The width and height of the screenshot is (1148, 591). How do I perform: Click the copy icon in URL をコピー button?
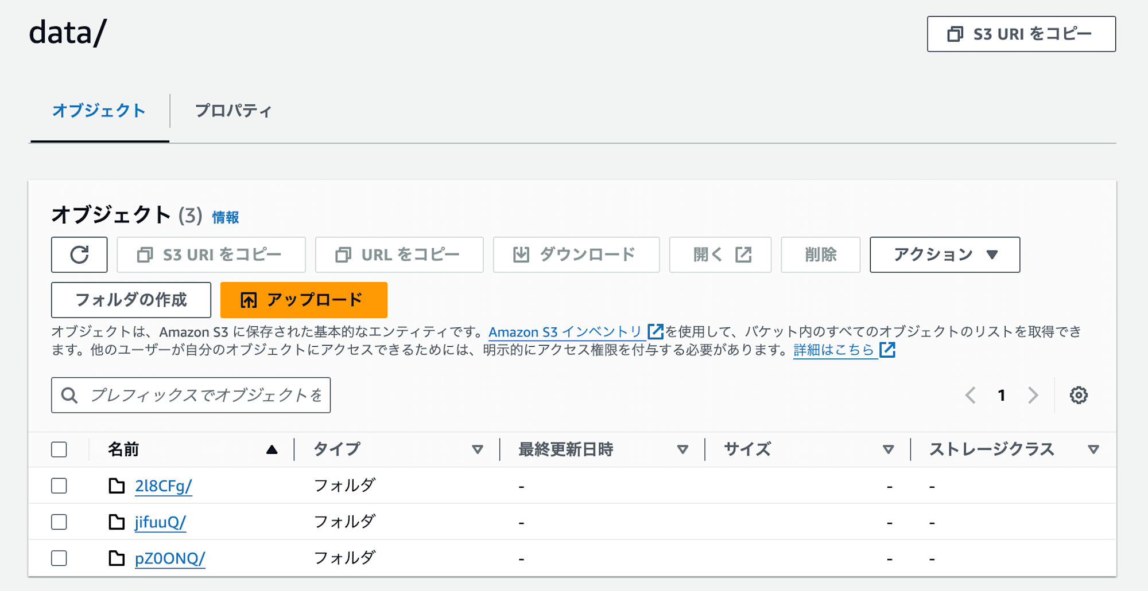(343, 255)
